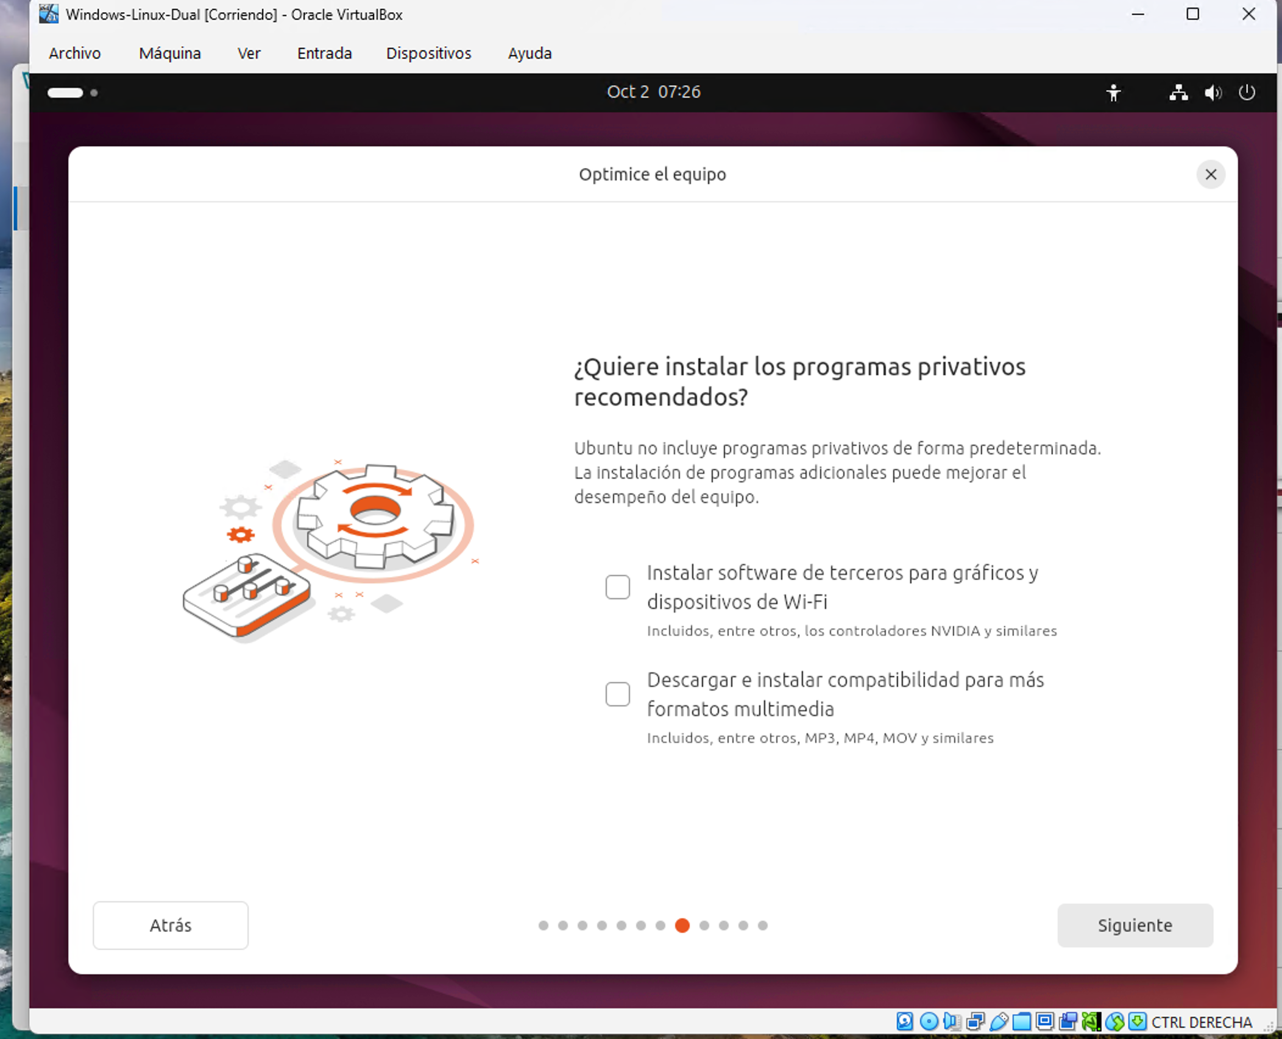Click the recording icon in VirtualBox status bar
The width and height of the screenshot is (1282, 1039).
click(x=1068, y=1021)
